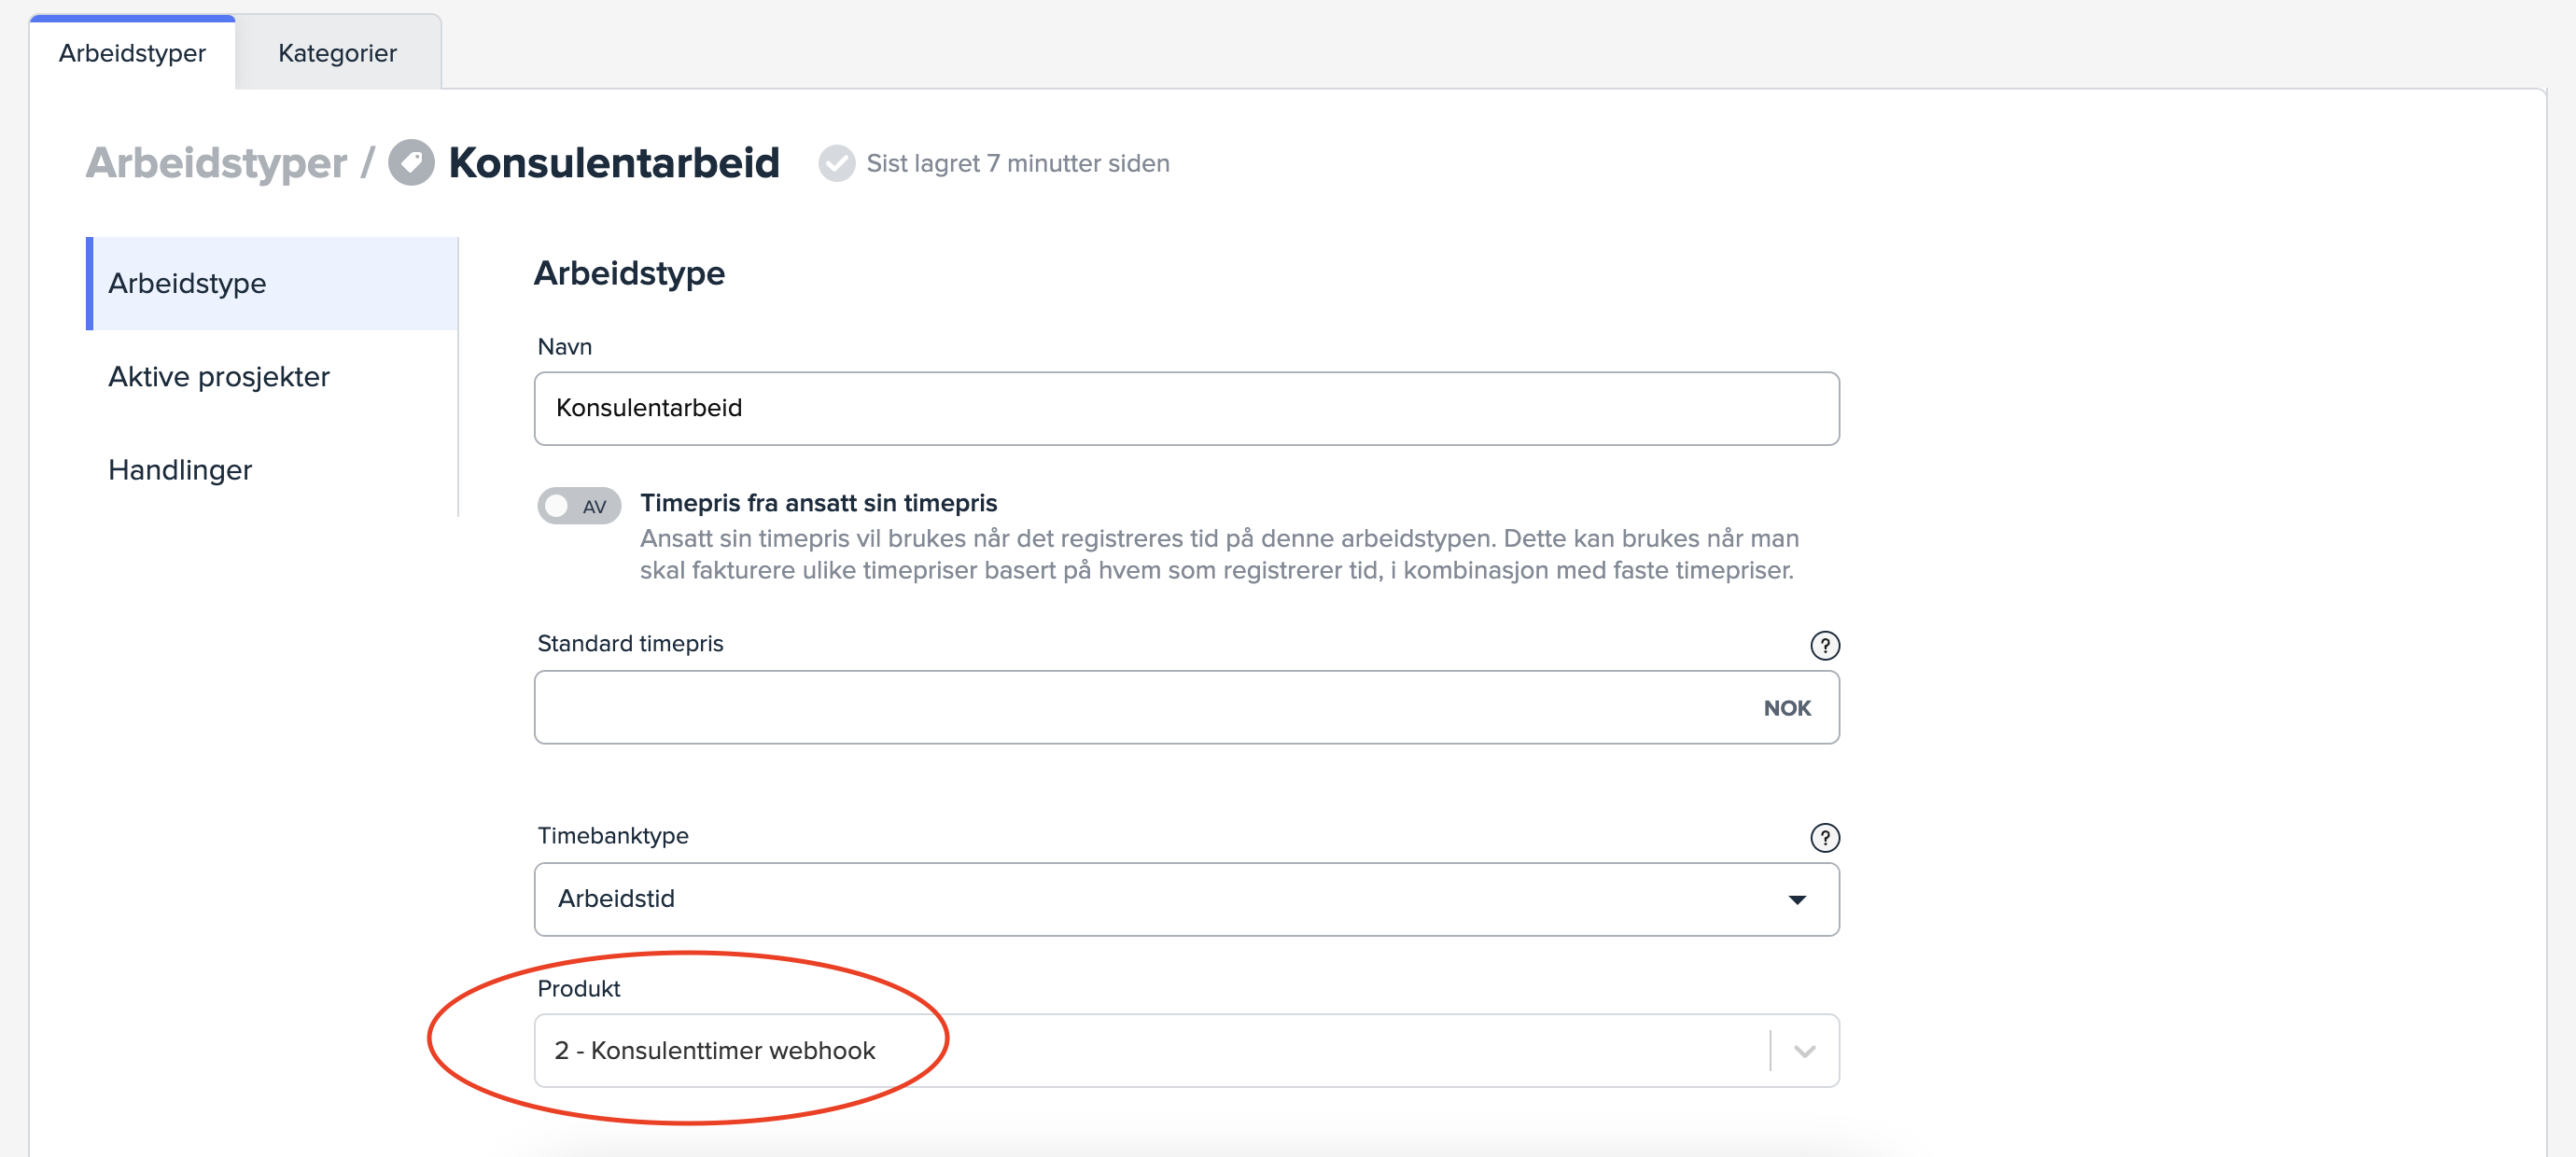Click the Sist lagret status text
The image size is (2576, 1157).
[1017, 163]
